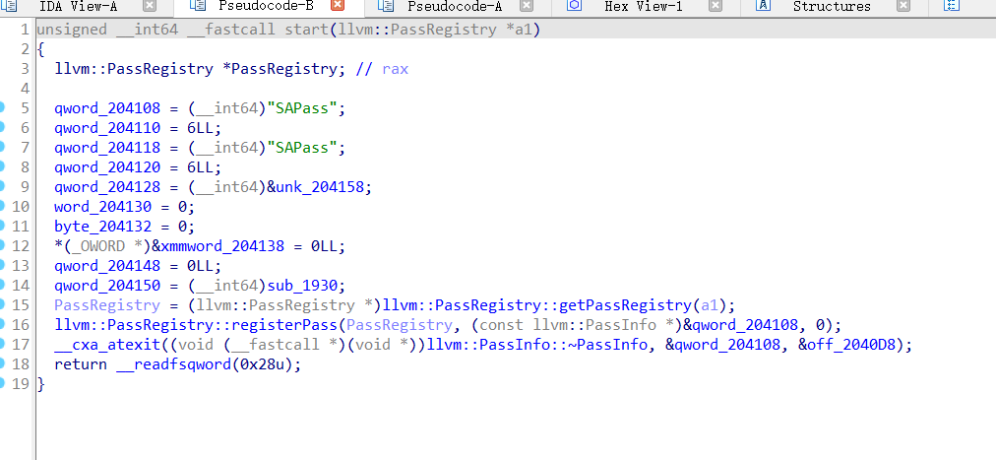Select the Pseudocode-B tab
The height and width of the screenshot is (460, 996).
(x=267, y=6)
